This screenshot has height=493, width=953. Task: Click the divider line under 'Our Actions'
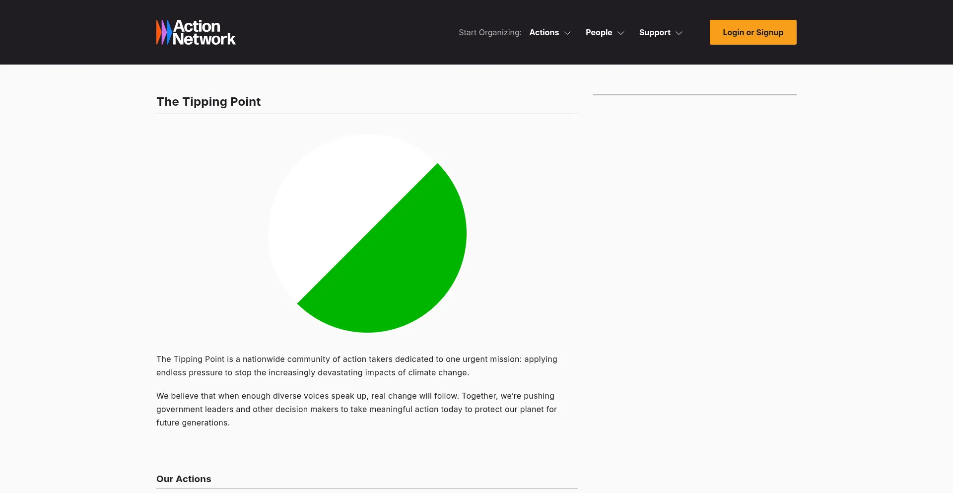pos(367,488)
